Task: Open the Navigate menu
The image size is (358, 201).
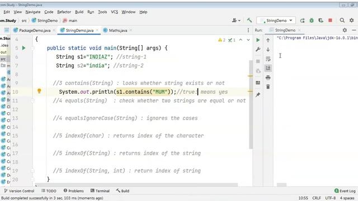Action: (x=33, y=12)
